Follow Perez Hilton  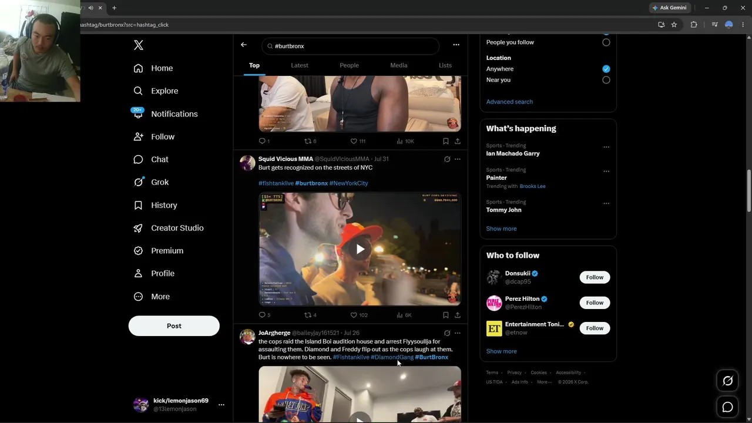point(595,303)
